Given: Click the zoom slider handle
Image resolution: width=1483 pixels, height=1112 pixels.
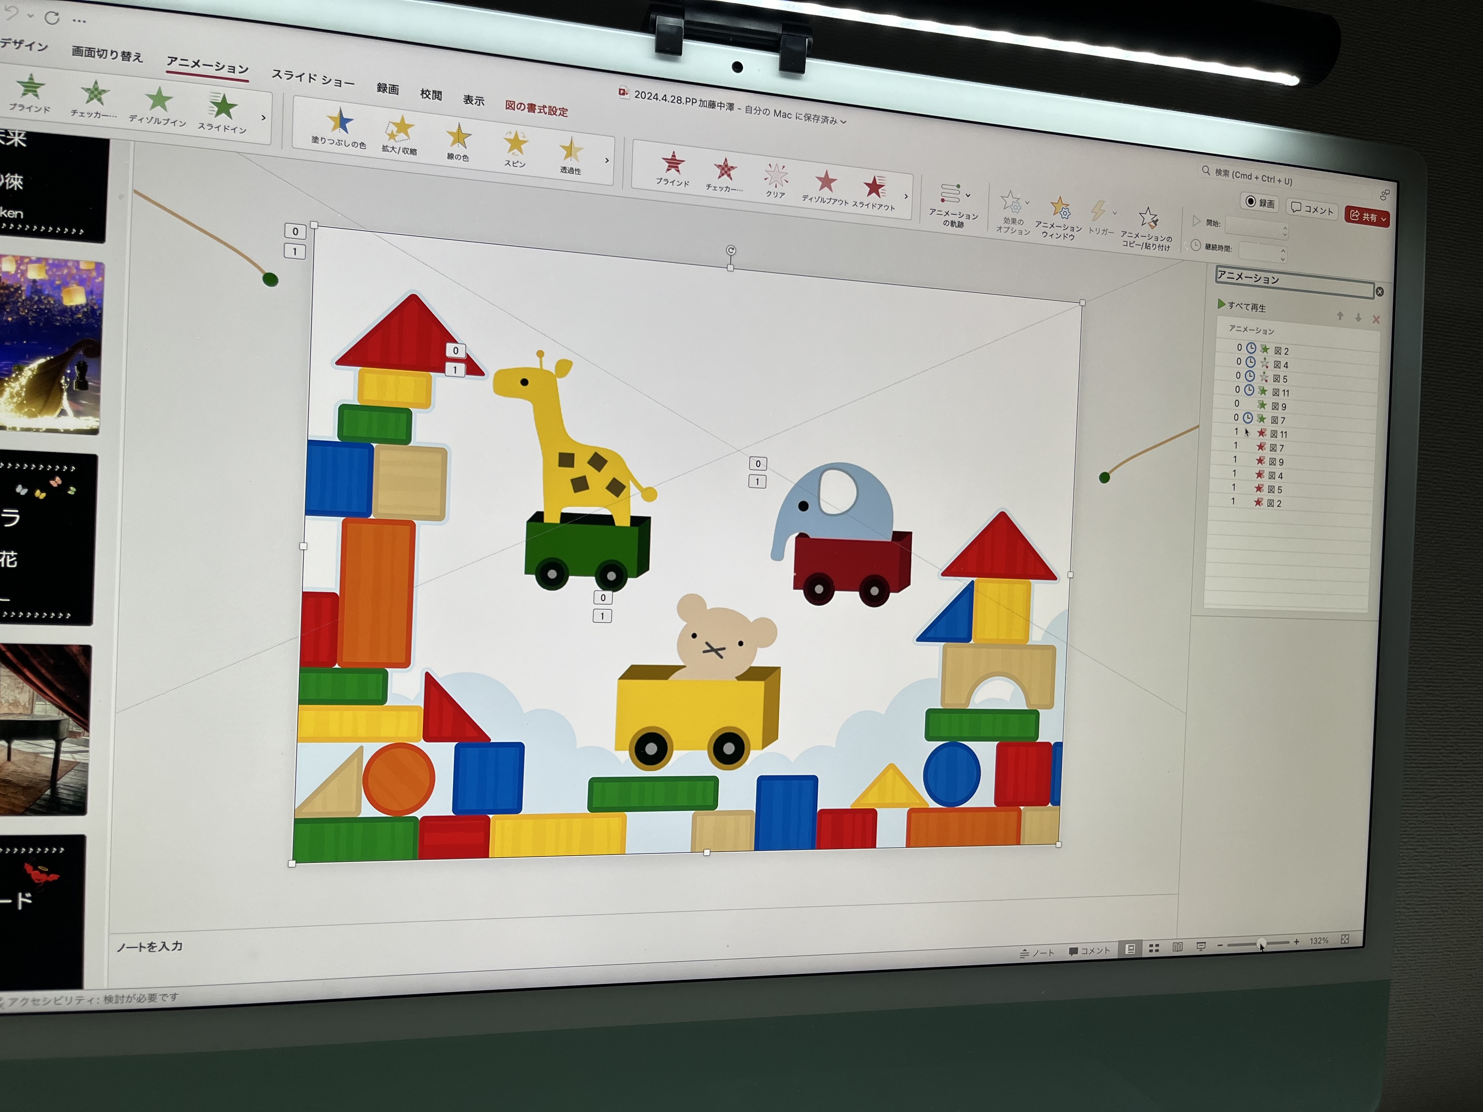Looking at the screenshot, I should (1261, 943).
